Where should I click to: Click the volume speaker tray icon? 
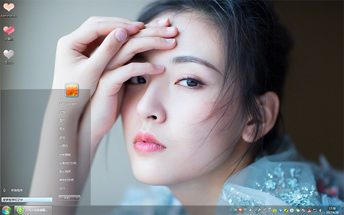pyautogui.click(x=320, y=210)
